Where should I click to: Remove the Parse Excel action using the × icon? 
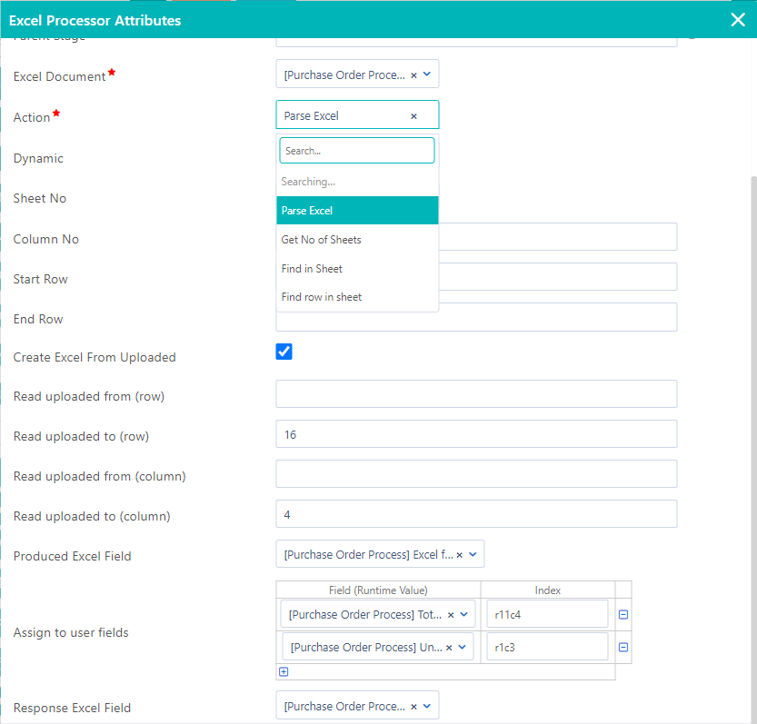pos(413,116)
